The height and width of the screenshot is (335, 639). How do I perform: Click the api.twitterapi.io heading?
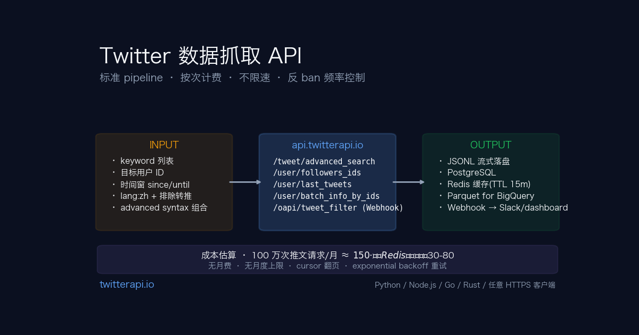pyautogui.click(x=327, y=145)
